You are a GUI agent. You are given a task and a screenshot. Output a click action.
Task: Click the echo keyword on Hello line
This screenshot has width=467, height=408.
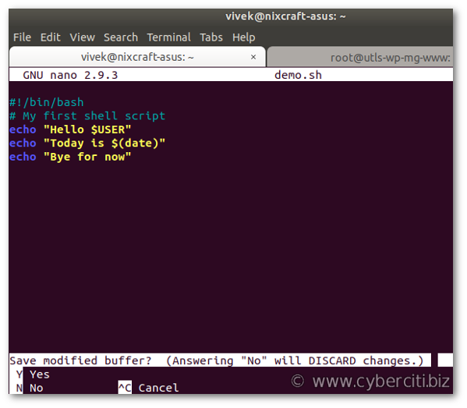tap(23, 129)
